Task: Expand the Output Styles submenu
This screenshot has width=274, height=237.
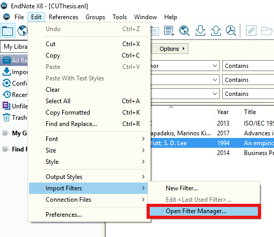Action: coord(89,177)
